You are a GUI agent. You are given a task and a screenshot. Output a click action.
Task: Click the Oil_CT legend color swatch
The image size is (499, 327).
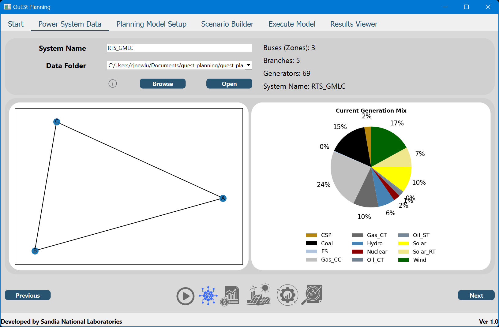click(357, 260)
